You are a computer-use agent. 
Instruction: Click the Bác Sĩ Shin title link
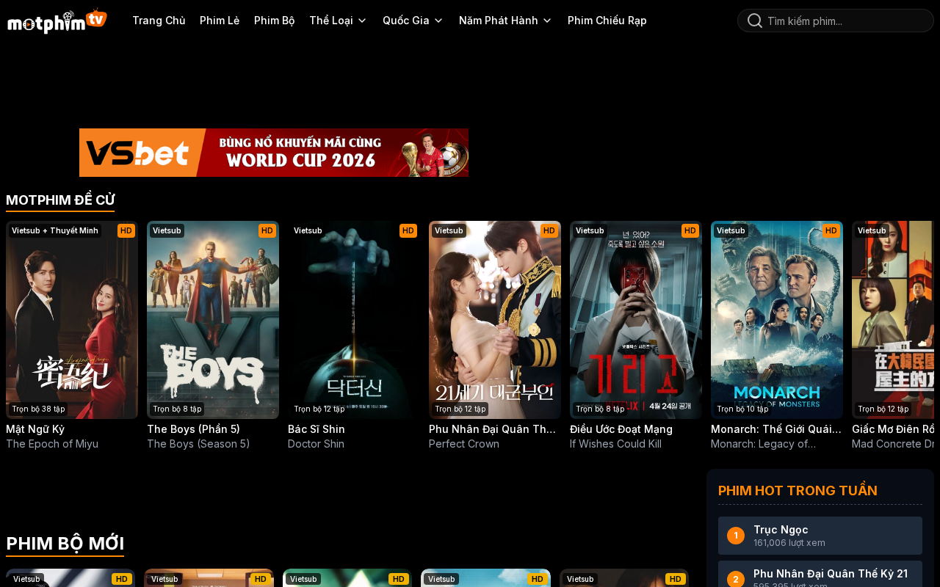click(317, 429)
